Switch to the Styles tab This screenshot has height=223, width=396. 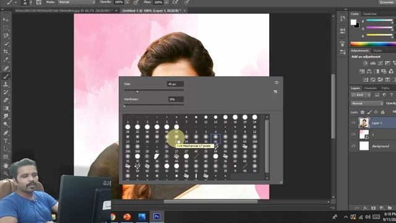point(377,51)
